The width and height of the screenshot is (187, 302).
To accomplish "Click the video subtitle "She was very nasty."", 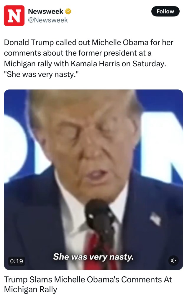I will (93, 257).
